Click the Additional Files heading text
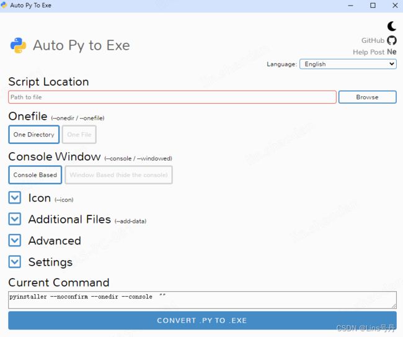The width and height of the screenshot is (403, 337). coord(69,220)
